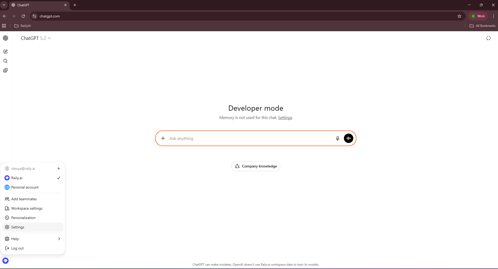Start a new chat with pencil icon

[5, 52]
